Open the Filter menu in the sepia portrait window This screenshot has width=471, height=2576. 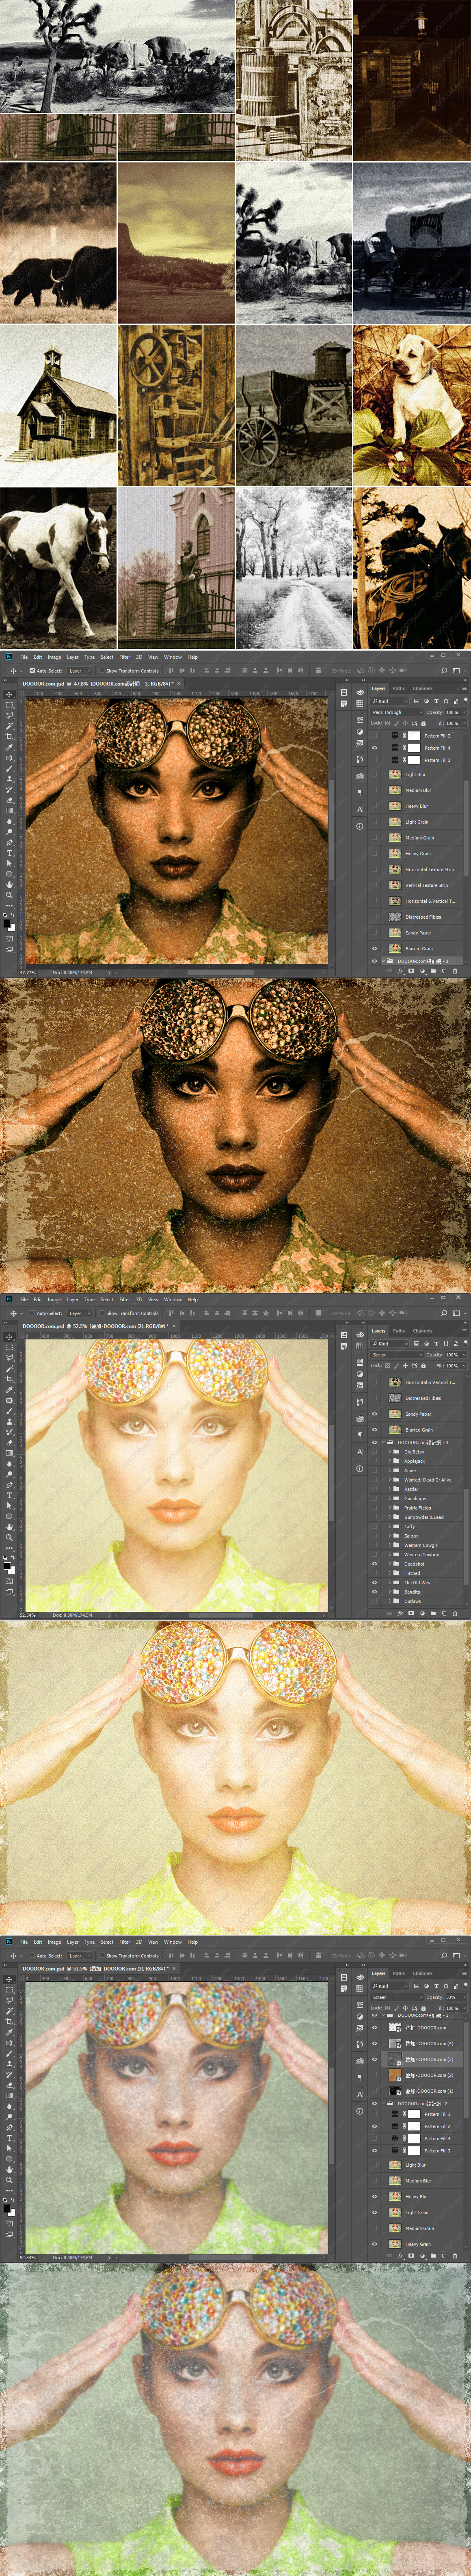coord(125,657)
